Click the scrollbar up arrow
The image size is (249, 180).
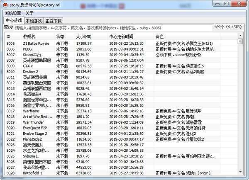(240, 36)
